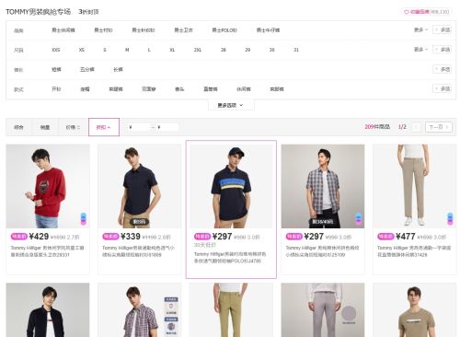Select size 28
Viewport: 460px width, 337px height.
224,50
